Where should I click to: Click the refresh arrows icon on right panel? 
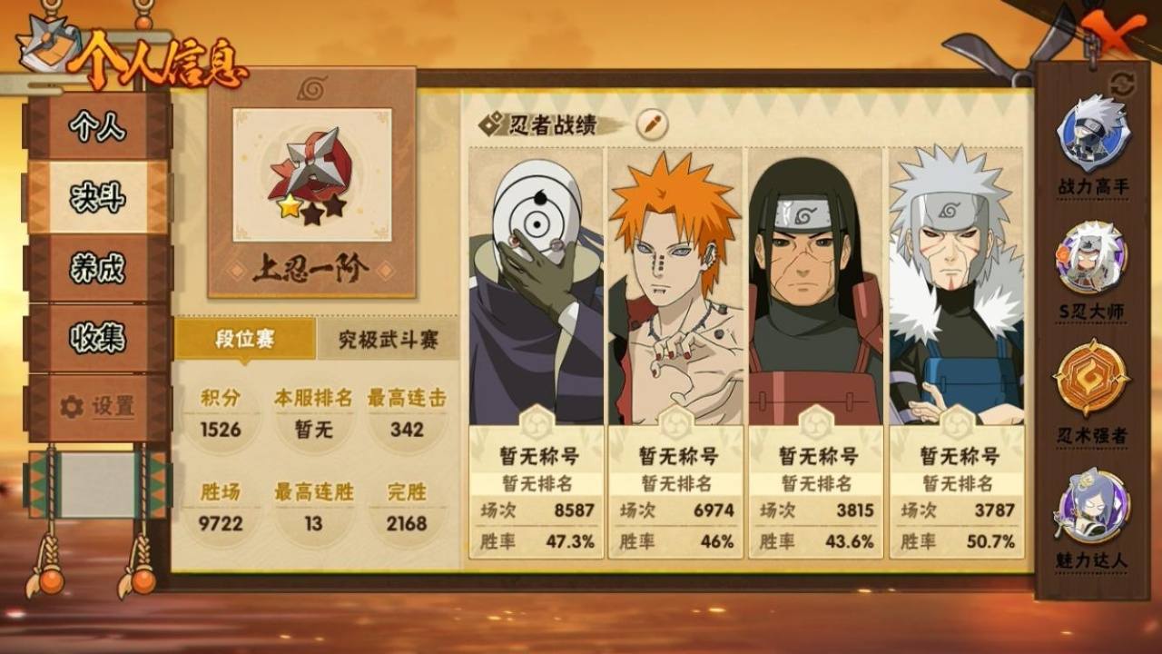click(1123, 84)
